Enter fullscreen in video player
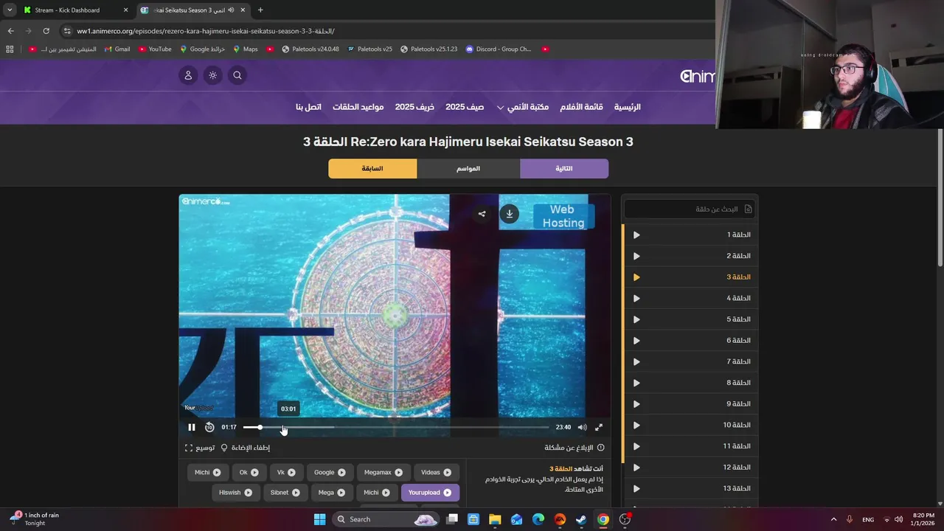 point(599,427)
